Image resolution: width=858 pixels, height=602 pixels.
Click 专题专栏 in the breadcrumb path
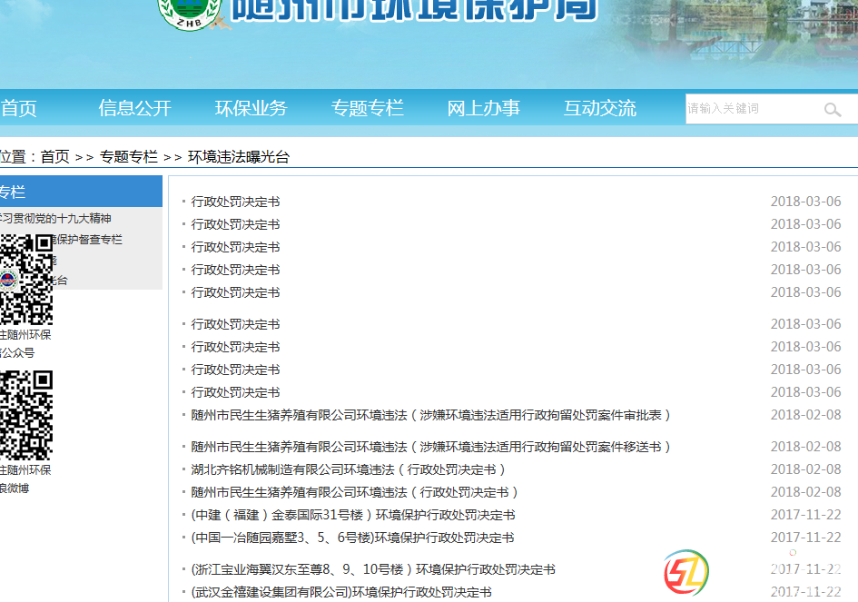(x=128, y=157)
